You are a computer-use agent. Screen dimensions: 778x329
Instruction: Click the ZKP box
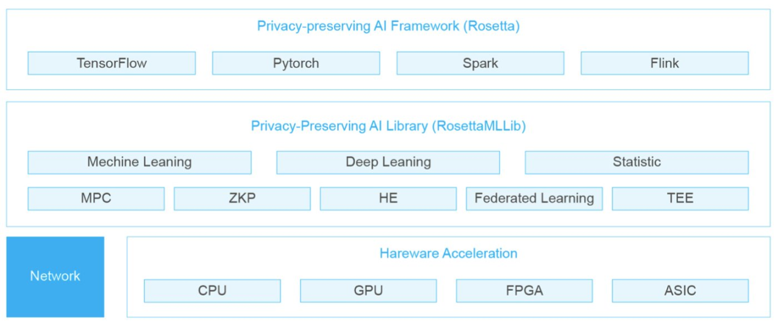tap(242, 199)
